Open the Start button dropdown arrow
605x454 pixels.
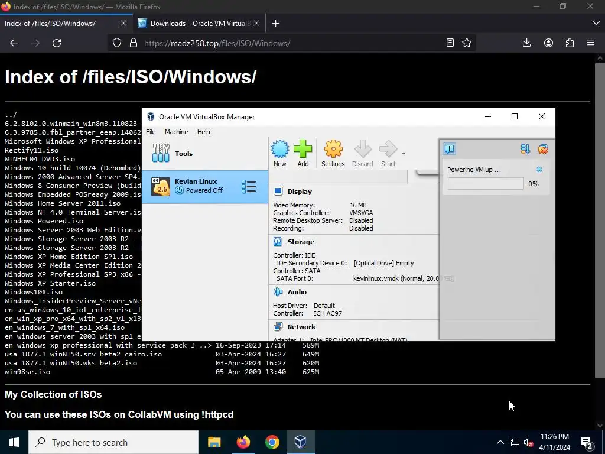point(404,154)
